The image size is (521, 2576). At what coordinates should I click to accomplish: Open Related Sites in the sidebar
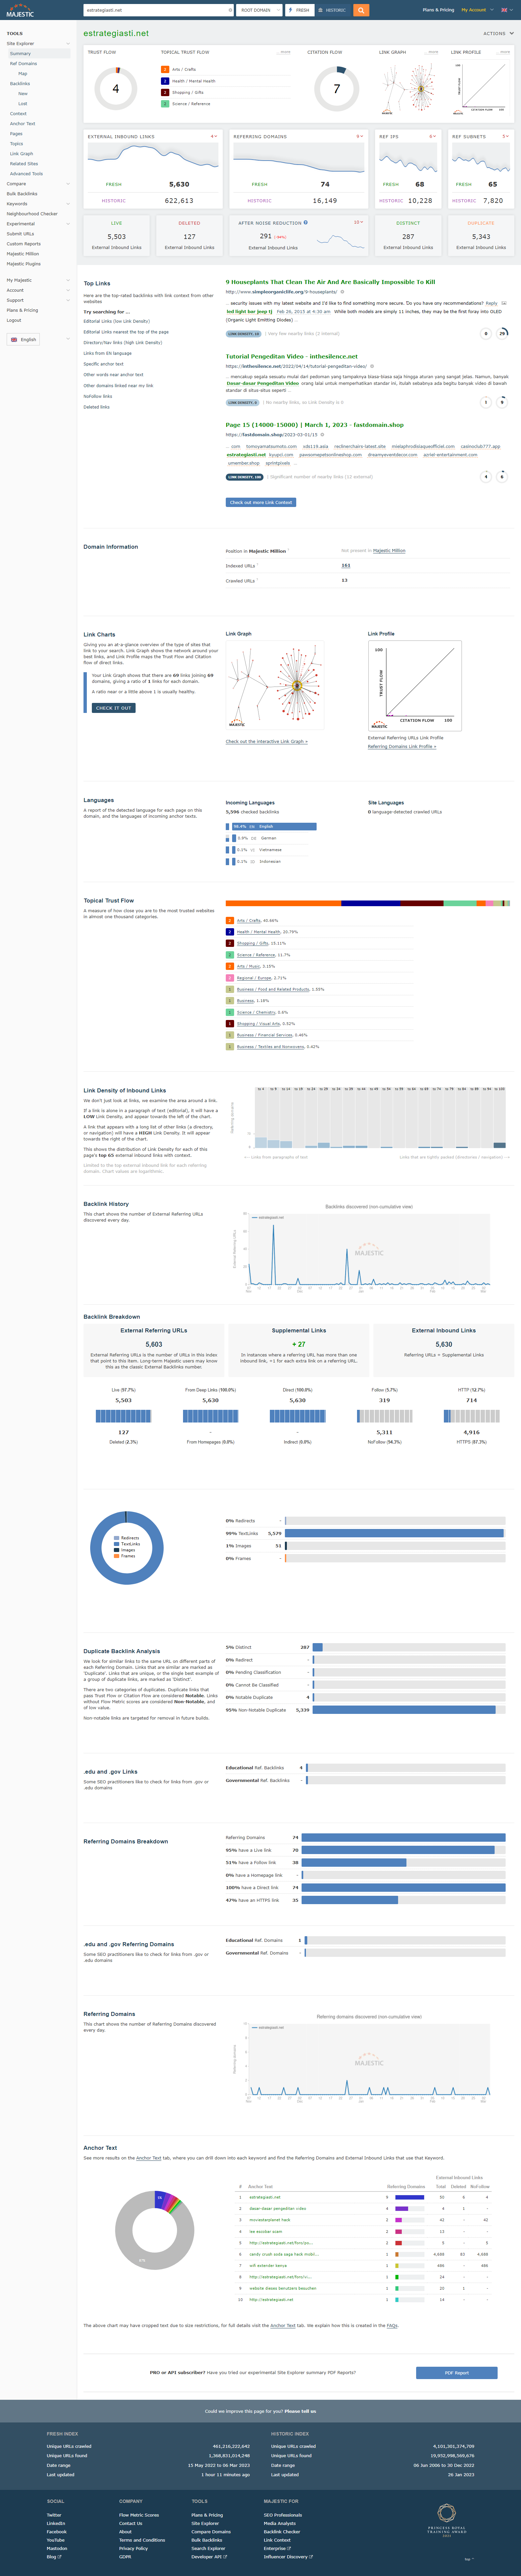click(24, 164)
